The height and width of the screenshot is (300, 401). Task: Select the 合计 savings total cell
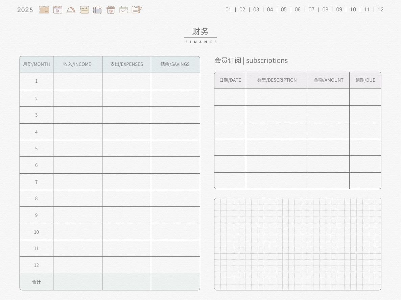click(175, 282)
